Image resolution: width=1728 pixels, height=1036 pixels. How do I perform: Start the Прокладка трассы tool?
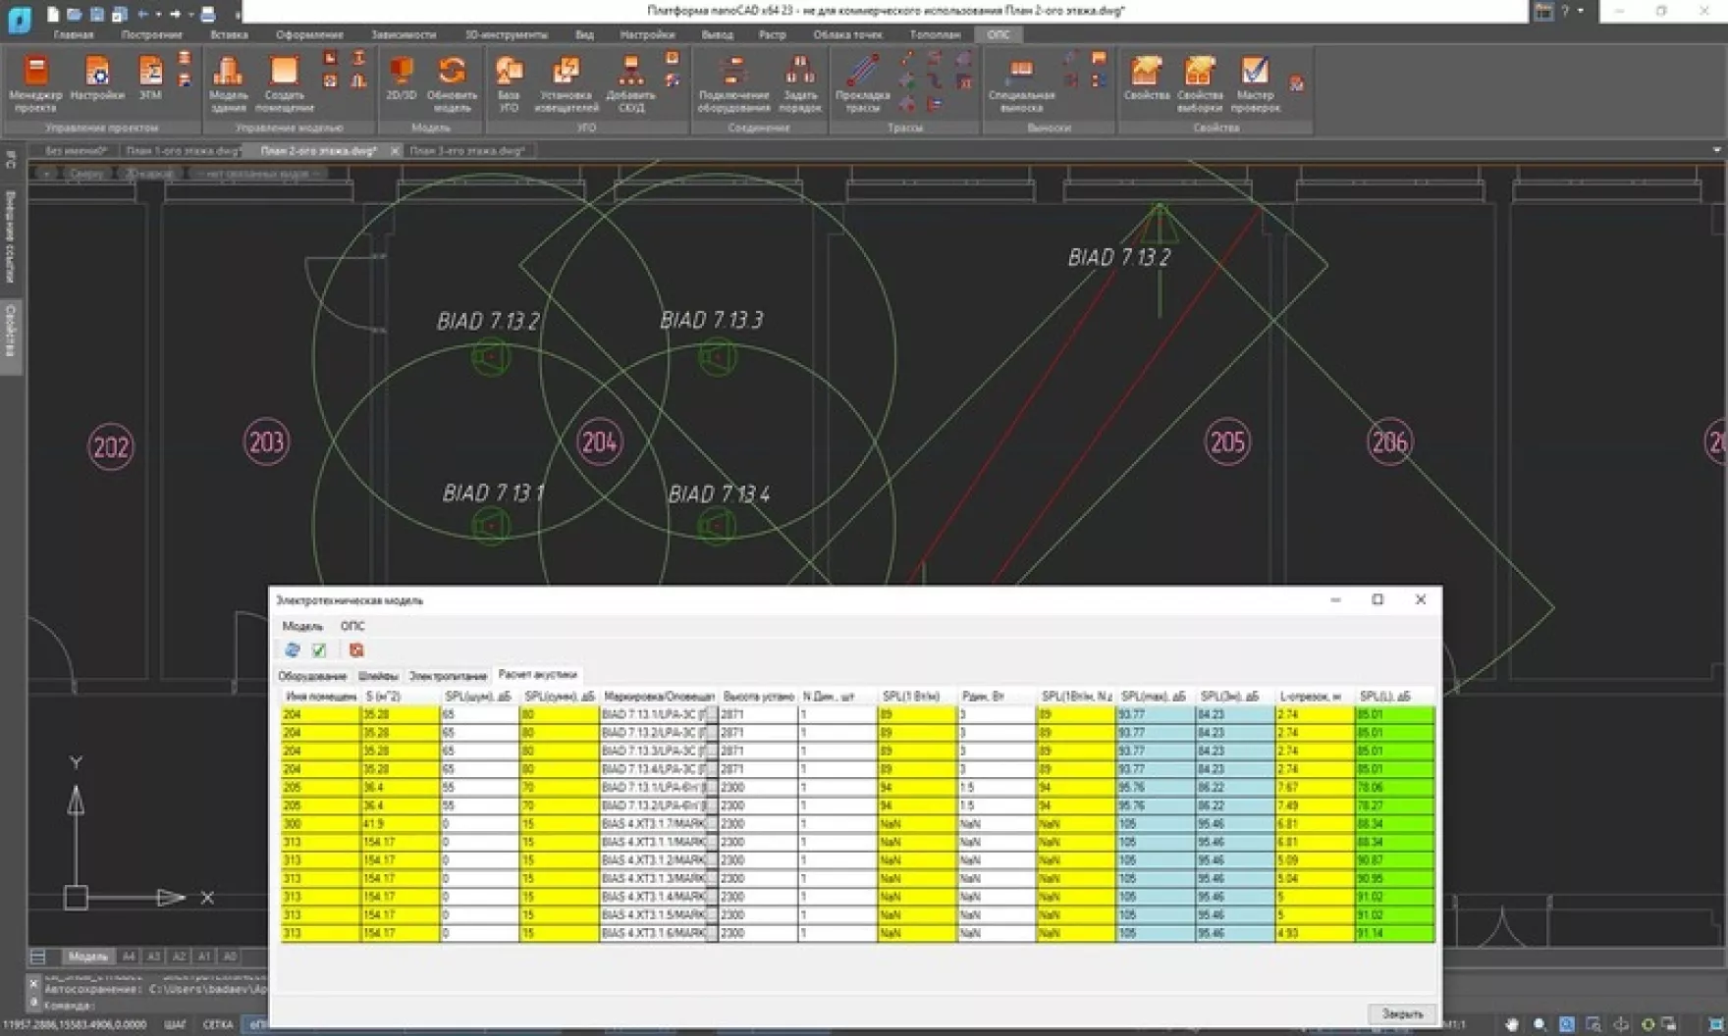click(x=862, y=80)
